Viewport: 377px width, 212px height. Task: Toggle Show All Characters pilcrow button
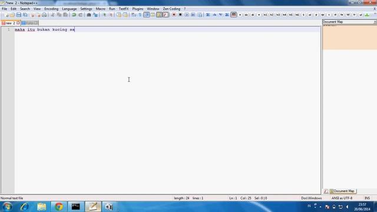[140, 15]
